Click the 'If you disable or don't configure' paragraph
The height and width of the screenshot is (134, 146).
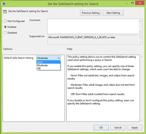click(101, 102)
